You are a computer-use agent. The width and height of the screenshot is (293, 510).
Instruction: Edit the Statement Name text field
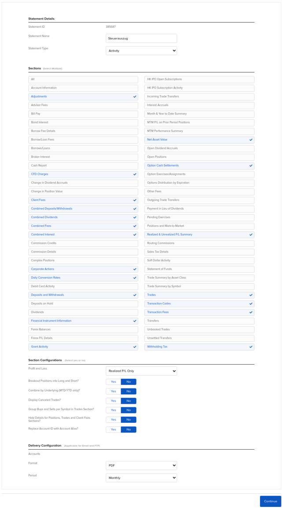click(141, 38)
